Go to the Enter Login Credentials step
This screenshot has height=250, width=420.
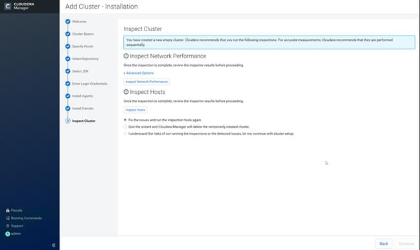pos(89,84)
